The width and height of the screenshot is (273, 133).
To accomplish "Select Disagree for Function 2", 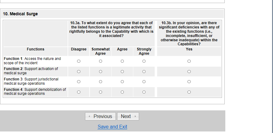I will point(79,72).
